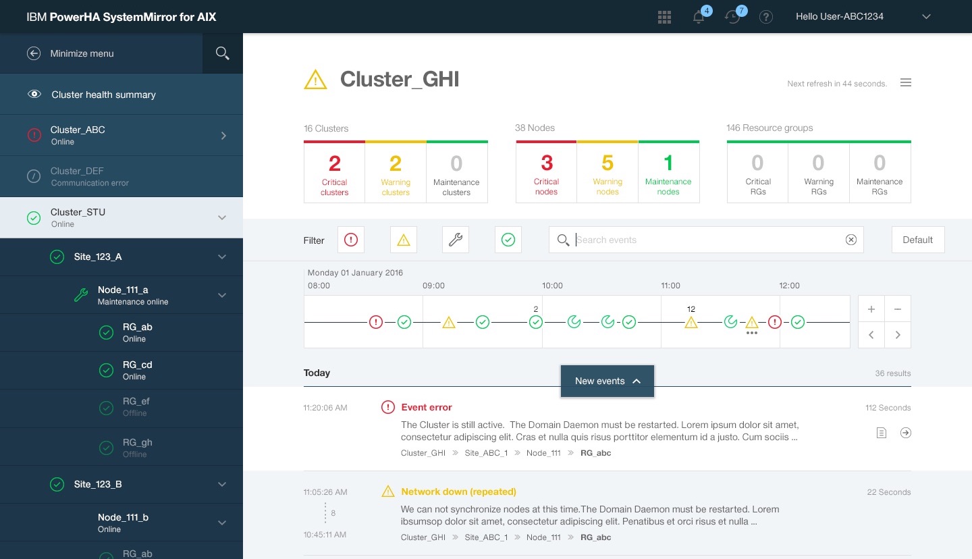
Task: Click the Default filter button
Action: tap(918, 240)
